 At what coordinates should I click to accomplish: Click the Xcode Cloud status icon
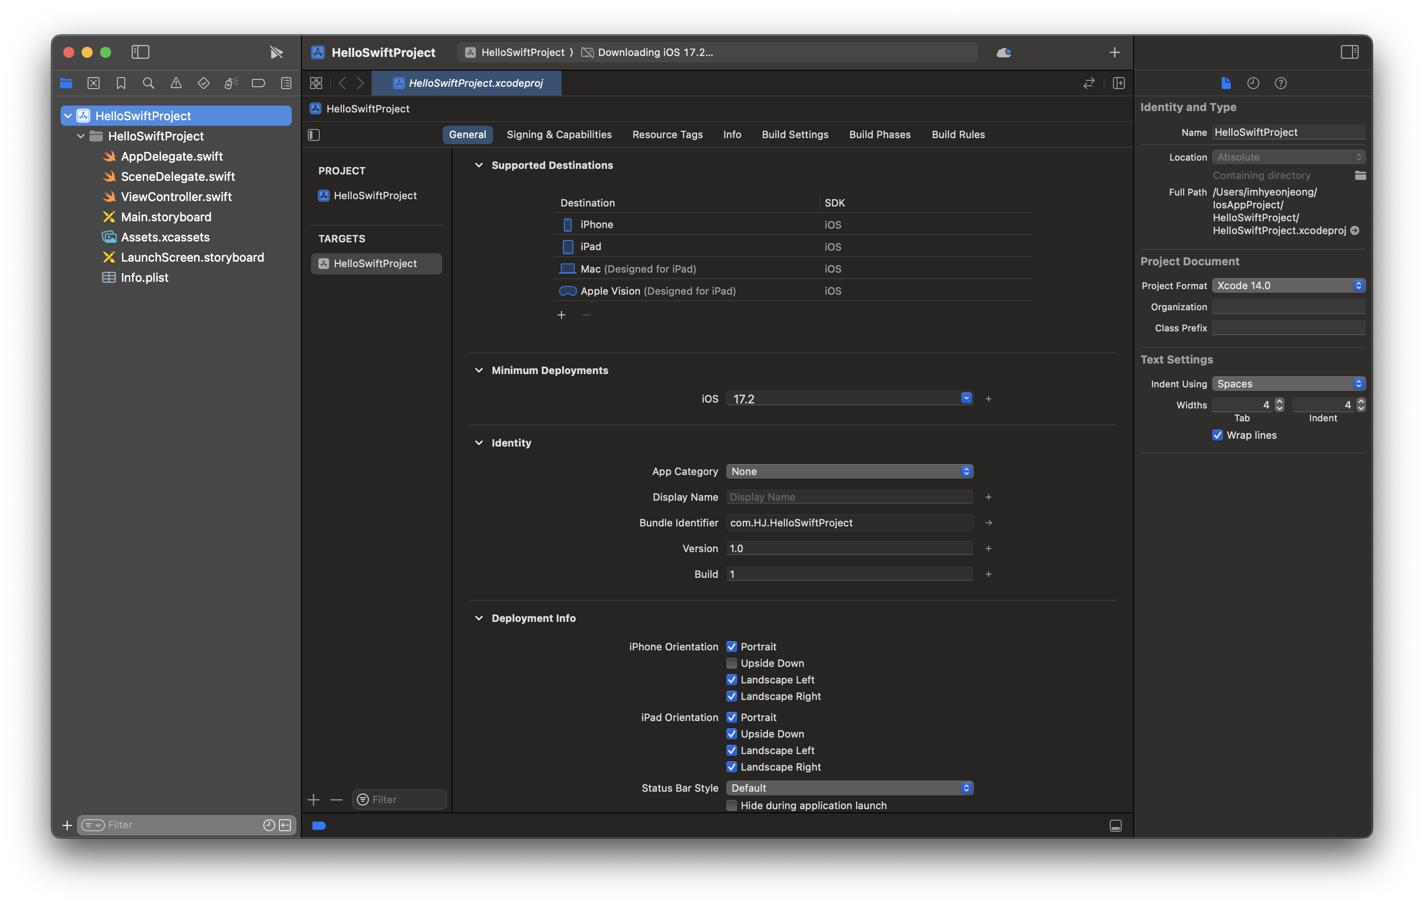pos(1003,53)
